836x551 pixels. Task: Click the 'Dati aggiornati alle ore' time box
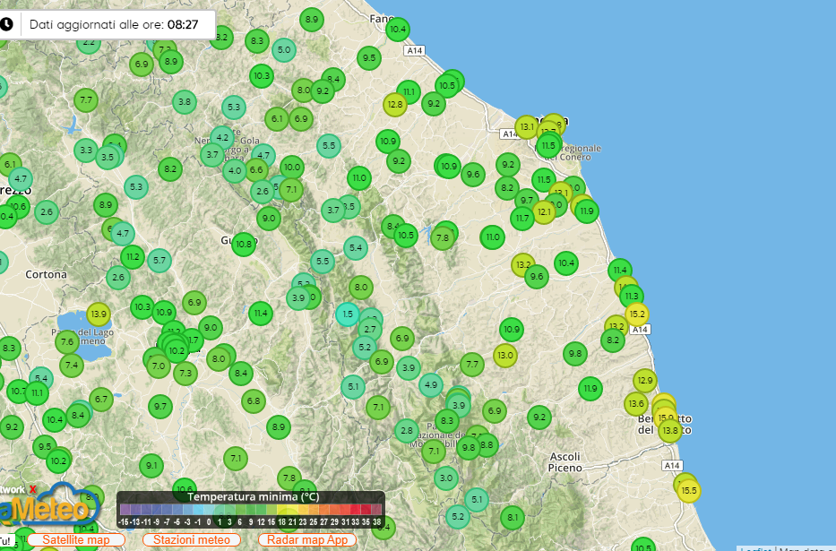tap(113, 25)
